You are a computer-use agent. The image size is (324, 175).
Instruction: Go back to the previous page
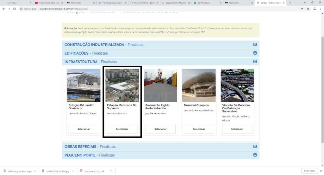click(x=3, y=9)
